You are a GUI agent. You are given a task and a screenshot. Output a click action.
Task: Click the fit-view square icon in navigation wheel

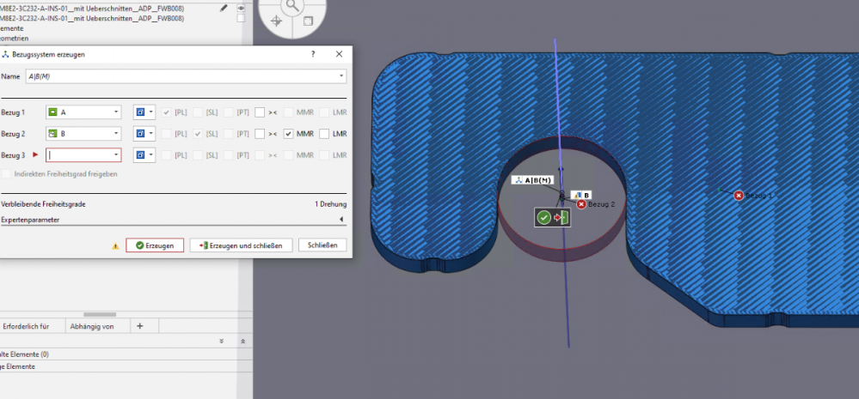[x=309, y=20]
